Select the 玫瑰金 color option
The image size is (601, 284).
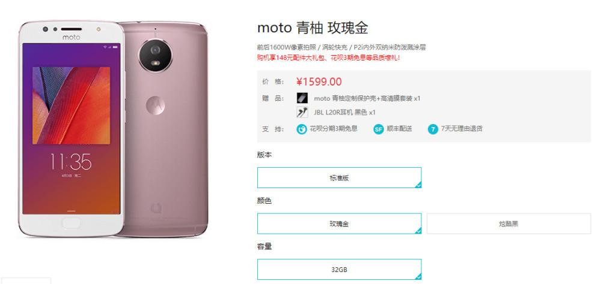tap(339, 223)
